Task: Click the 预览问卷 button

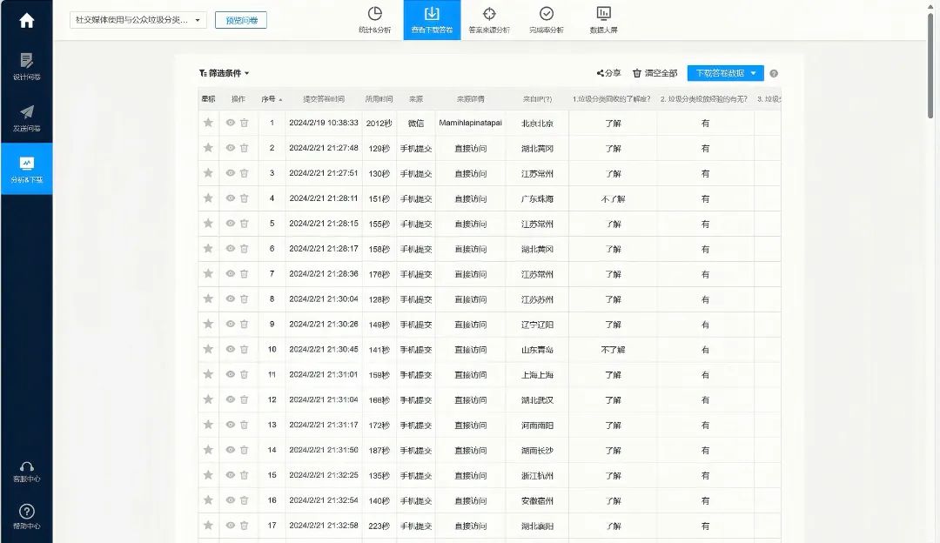Action: pyautogui.click(x=240, y=20)
